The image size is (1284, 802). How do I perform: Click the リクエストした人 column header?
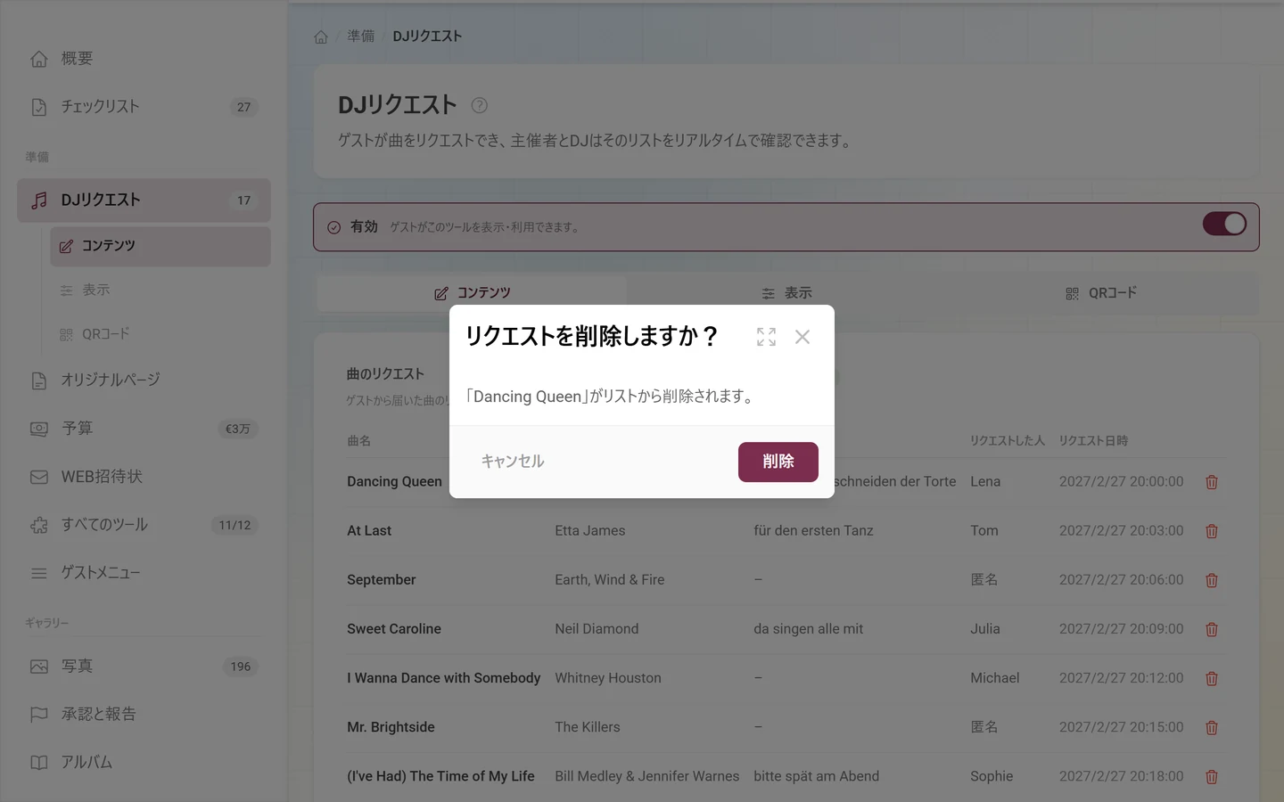(x=1008, y=441)
